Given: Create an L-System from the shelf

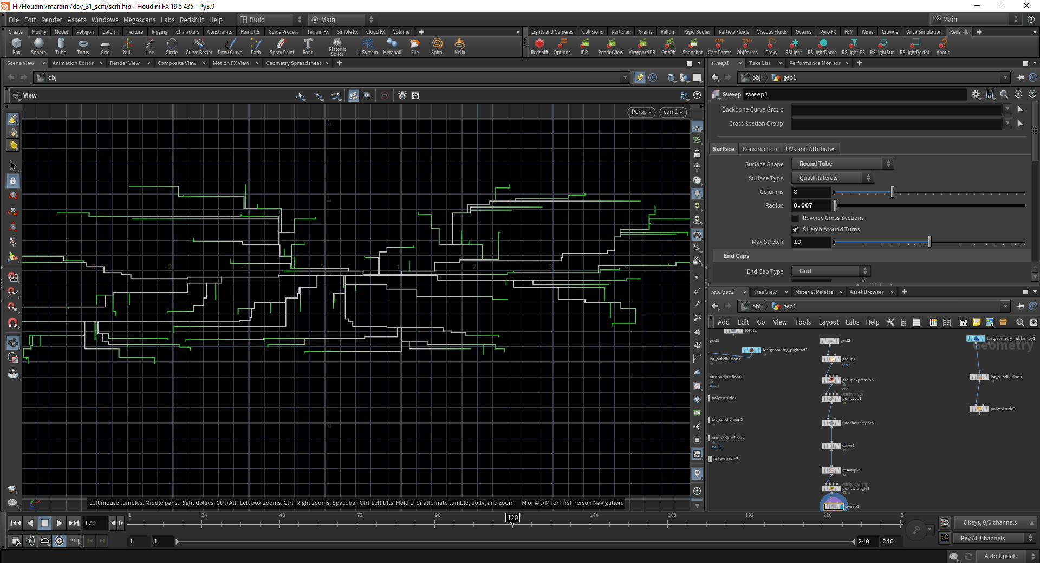Looking at the screenshot, I should pos(368,46).
